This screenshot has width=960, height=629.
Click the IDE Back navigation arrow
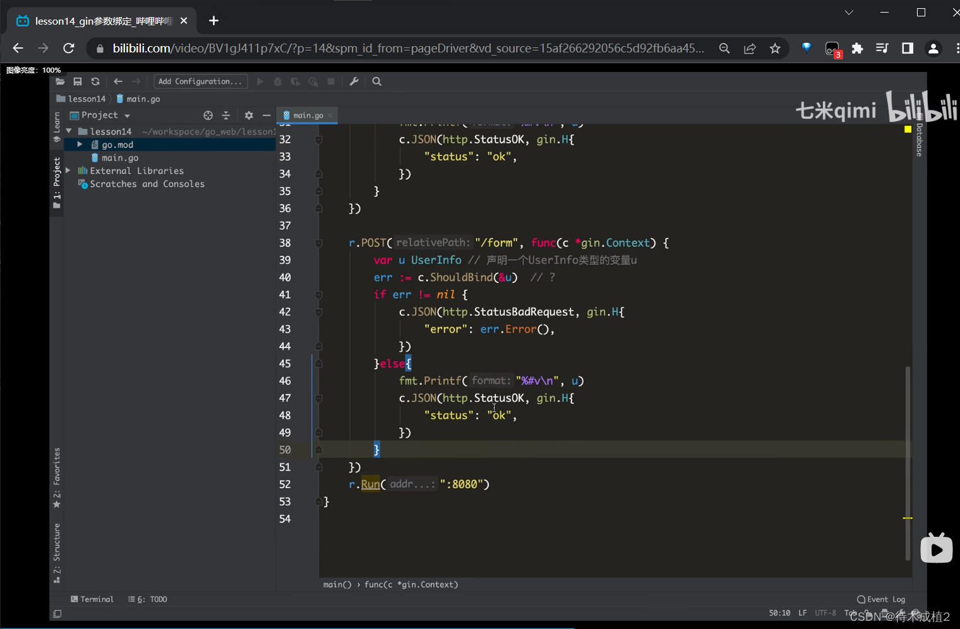118,81
